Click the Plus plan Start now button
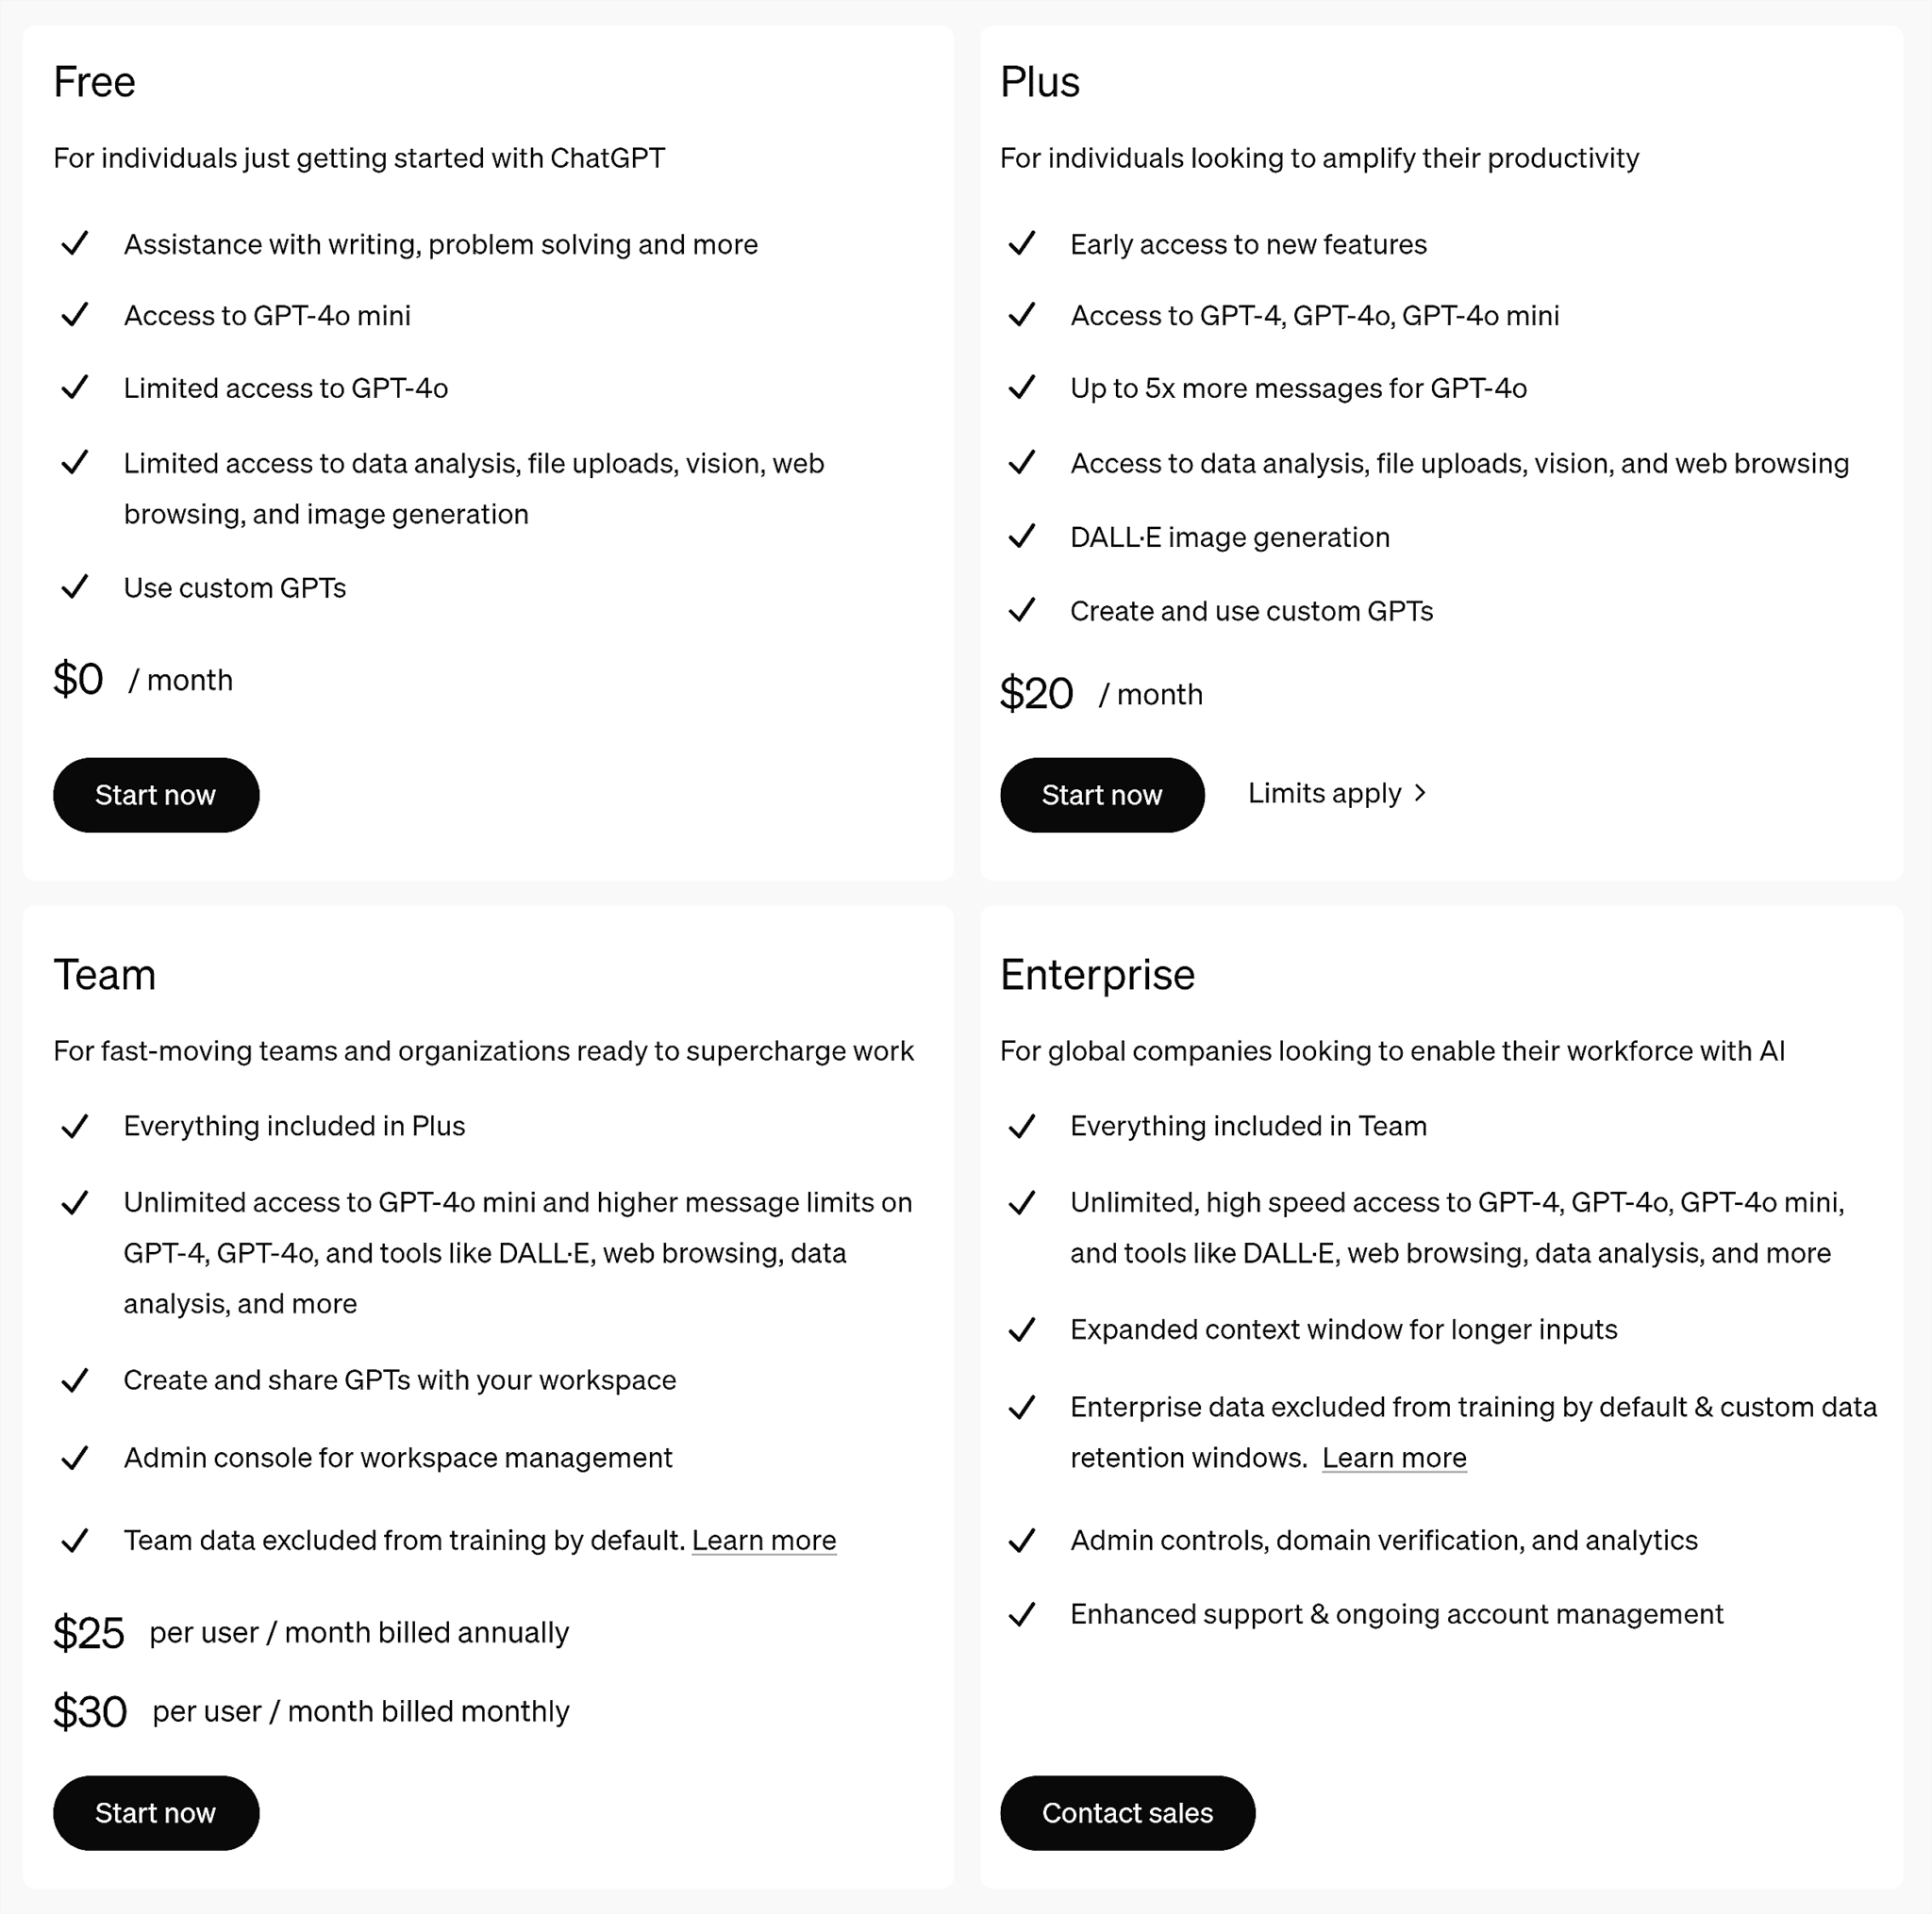The image size is (1932, 1914). 1105,792
